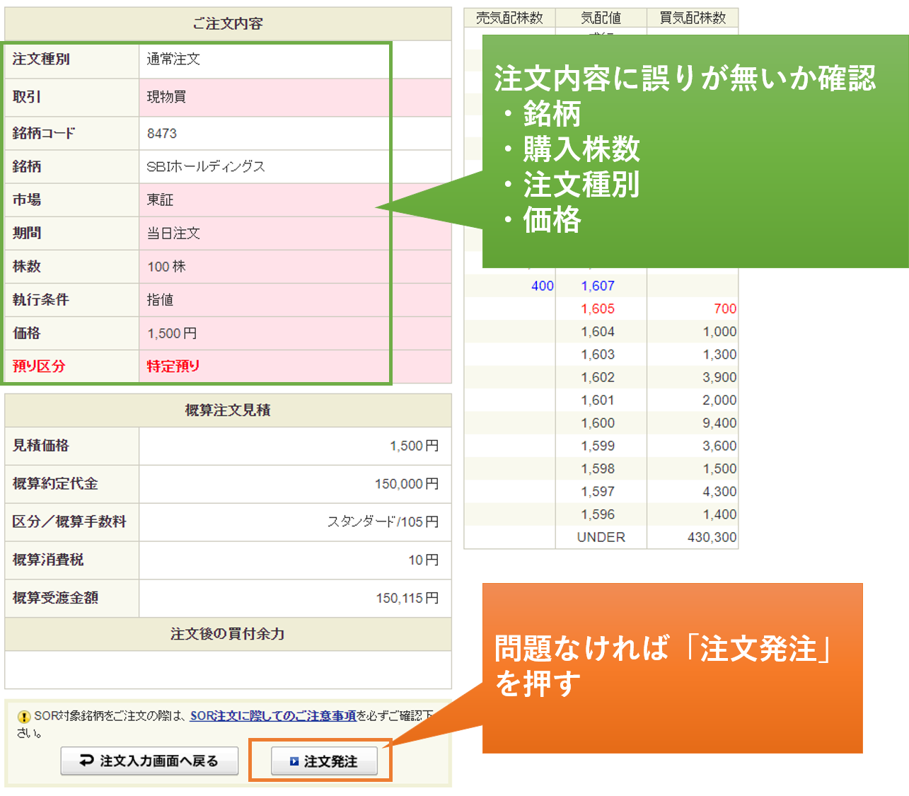Click the blue arrow icon on 注文発注
The width and height of the screenshot is (909, 796).
(x=294, y=761)
